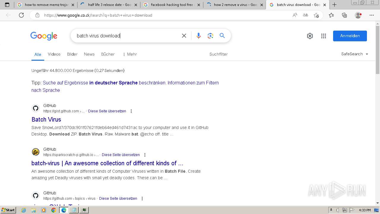Click the browser refresh button
The width and height of the screenshot is (380, 214).
click(21, 15)
